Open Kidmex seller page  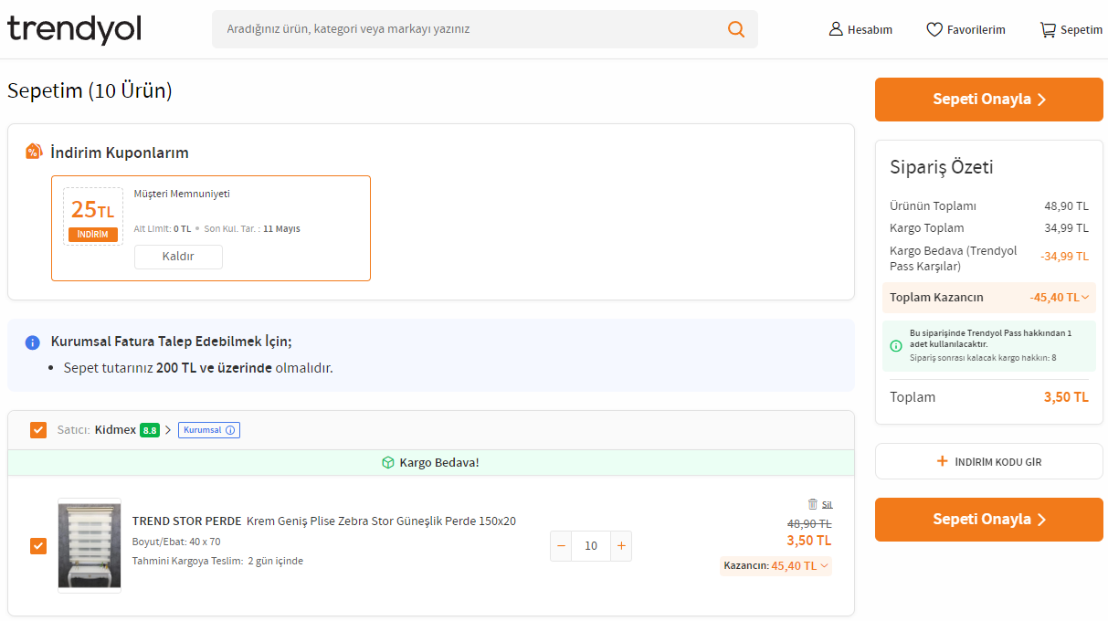tap(115, 430)
